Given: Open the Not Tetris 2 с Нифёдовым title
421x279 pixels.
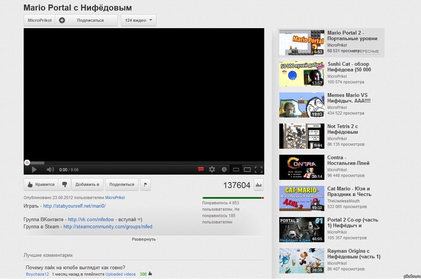Looking at the screenshot, I should [342, 129].
